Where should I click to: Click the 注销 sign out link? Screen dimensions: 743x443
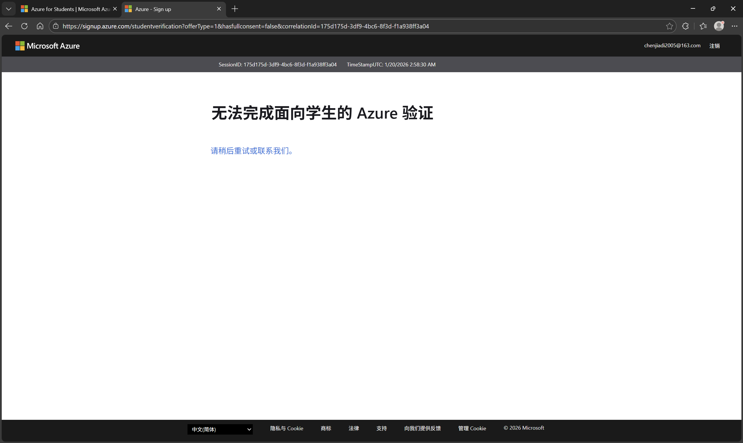(715, 46)
